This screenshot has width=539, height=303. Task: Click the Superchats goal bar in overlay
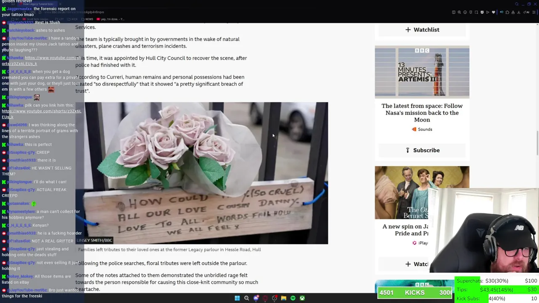pos(496,281)
